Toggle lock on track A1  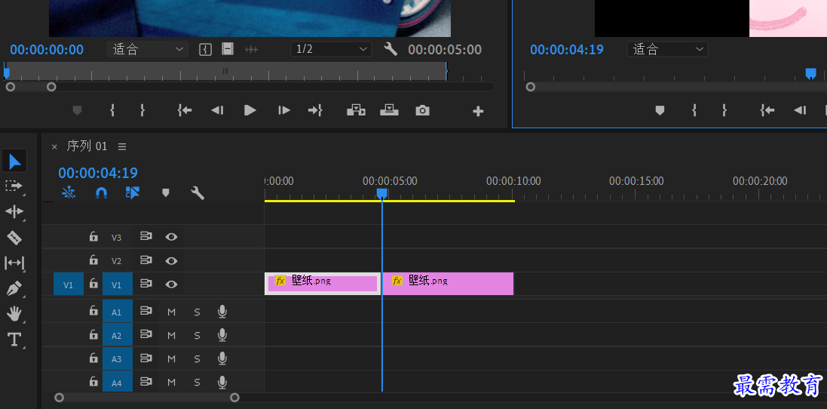(93, 312)
